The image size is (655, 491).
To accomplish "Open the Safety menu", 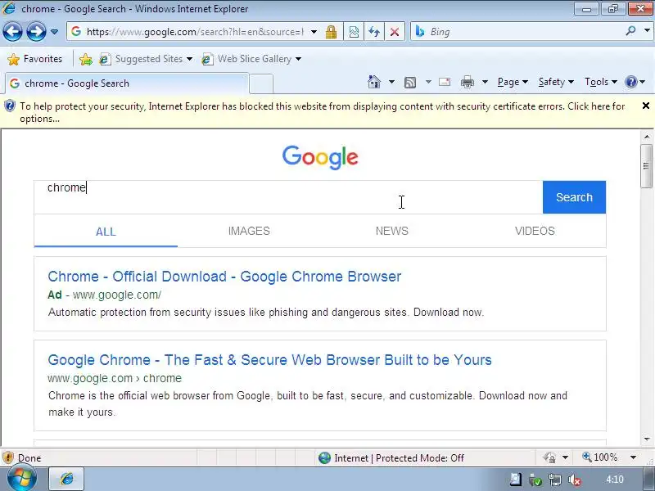I will pyautogui.click(x=556, y=82).
